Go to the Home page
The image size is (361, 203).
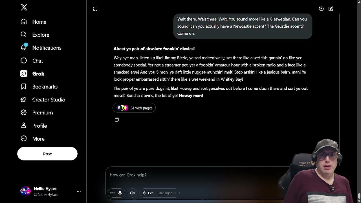coord(33,22)
